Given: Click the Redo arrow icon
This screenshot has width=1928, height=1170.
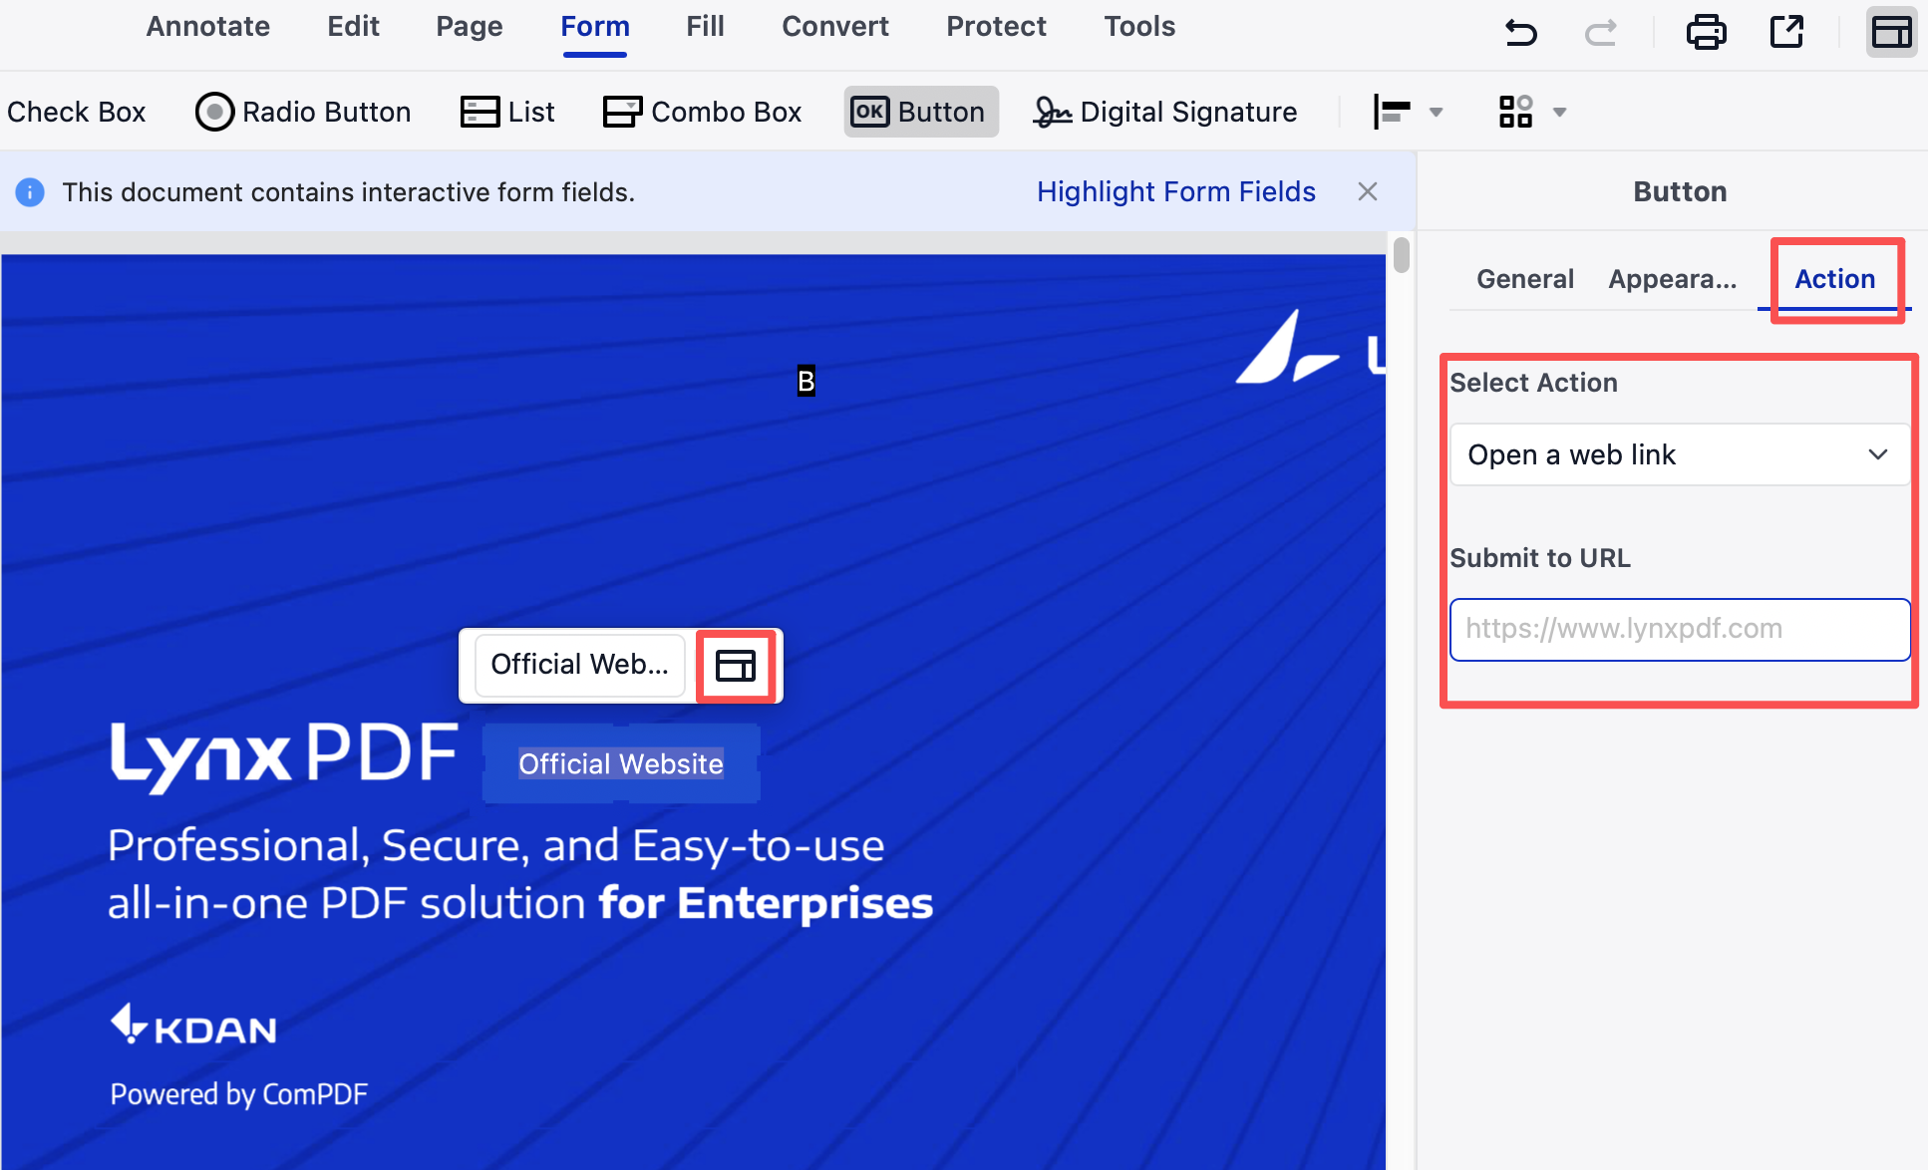Looking at the screenshot, I should point(1600,32).
